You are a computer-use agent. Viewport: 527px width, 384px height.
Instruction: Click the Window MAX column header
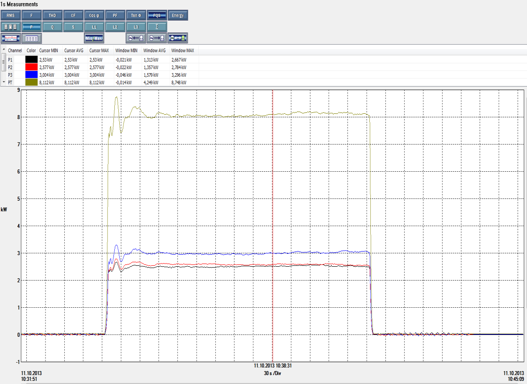point(183,50)
